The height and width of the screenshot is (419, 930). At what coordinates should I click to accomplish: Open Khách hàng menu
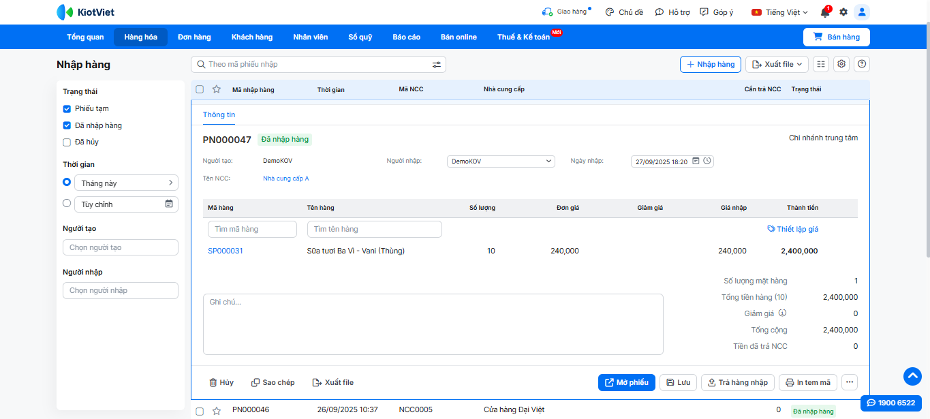point(252,37)
